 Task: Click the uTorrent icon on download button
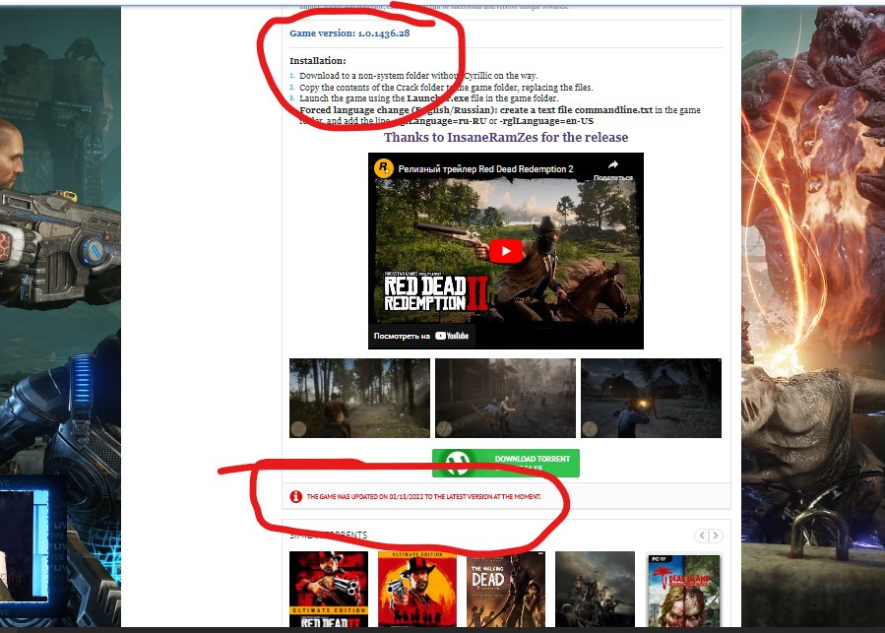coord(456,463)
